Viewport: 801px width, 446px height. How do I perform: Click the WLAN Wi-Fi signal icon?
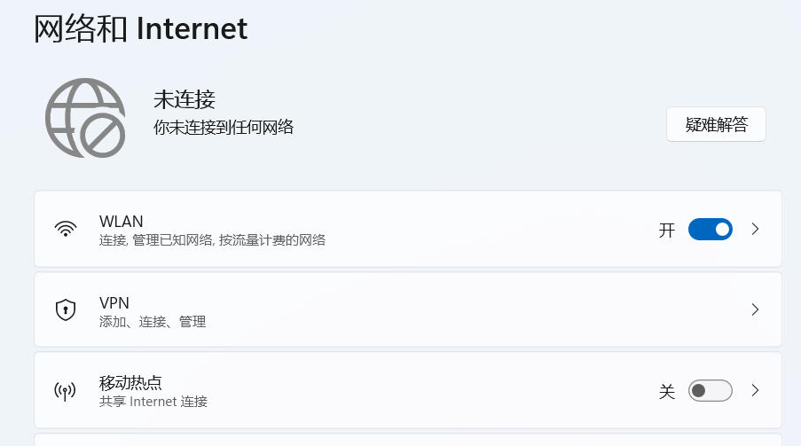65,229
